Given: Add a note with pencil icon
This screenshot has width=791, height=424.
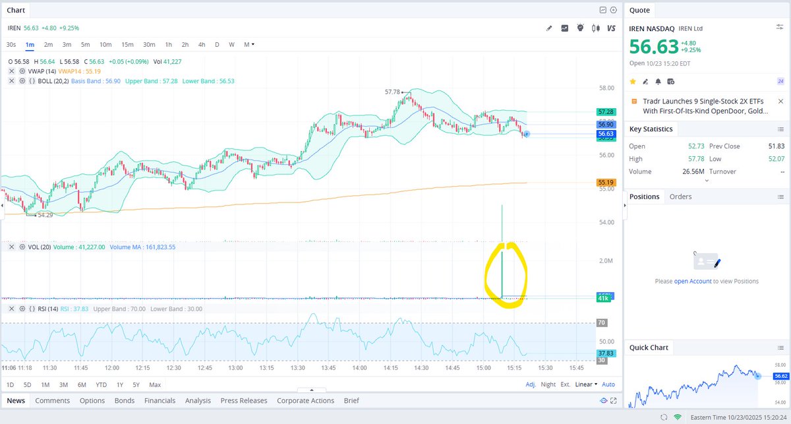Looking at the screenshot, I should tap(646, 81).
